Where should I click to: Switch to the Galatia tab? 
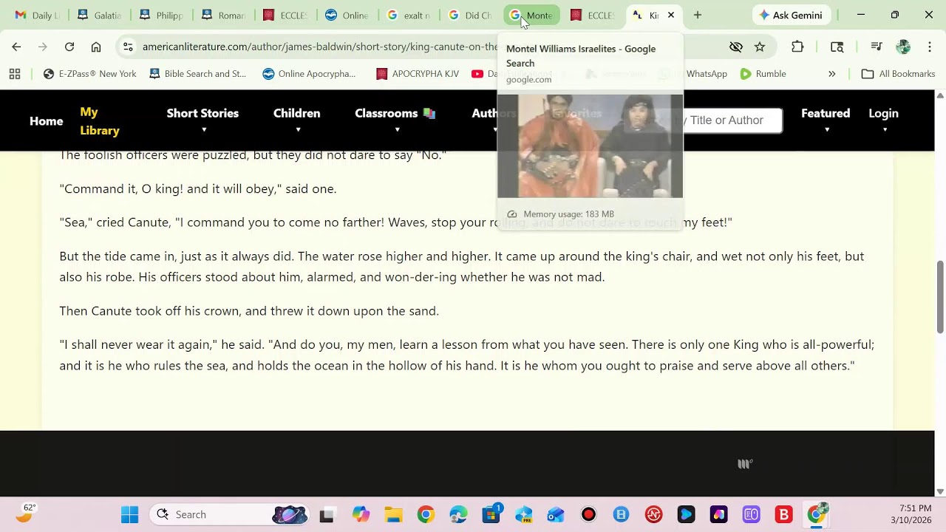[99, 15]
